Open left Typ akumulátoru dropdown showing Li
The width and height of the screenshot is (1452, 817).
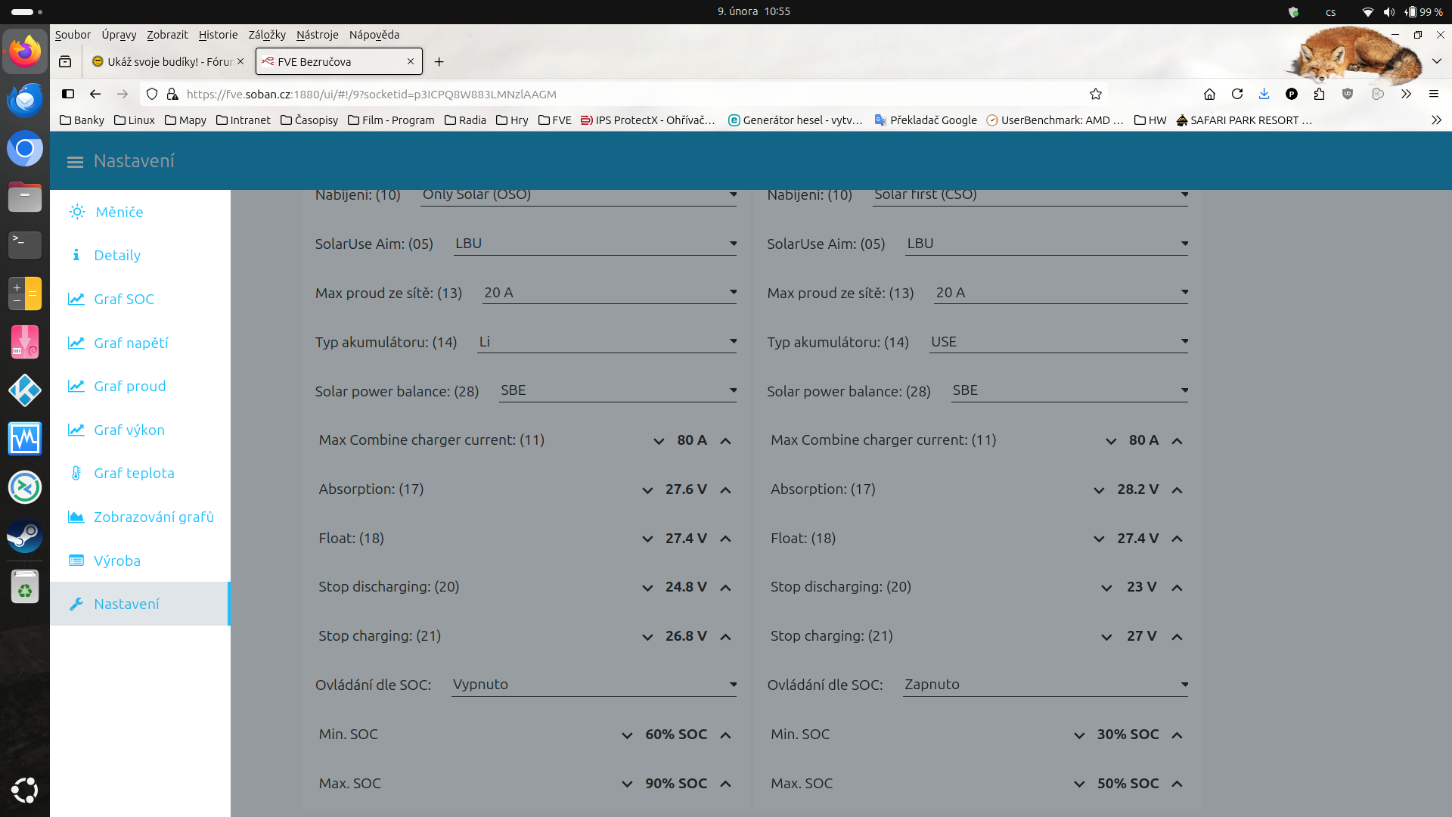[607, 342]
